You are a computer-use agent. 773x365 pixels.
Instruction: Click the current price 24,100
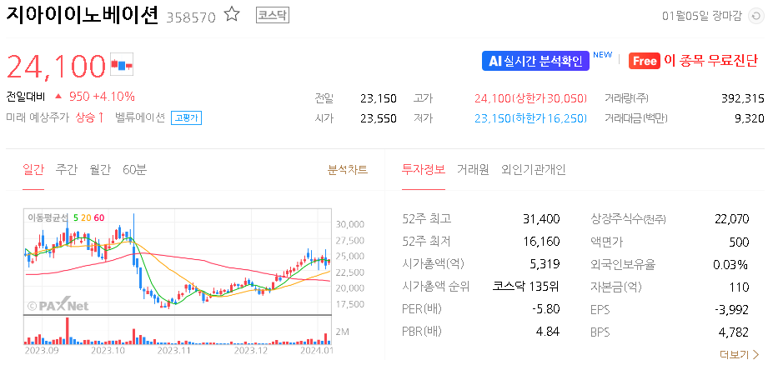56,65
